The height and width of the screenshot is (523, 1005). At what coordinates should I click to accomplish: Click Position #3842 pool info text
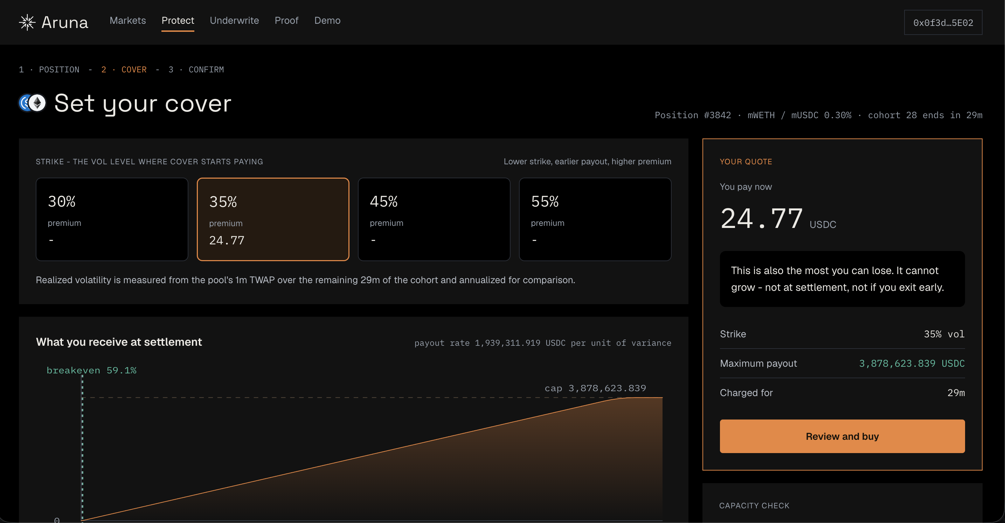818,115
